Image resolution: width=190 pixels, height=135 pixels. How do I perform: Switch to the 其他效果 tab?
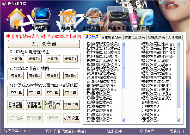pyautogui.click(x=174, y=37)
